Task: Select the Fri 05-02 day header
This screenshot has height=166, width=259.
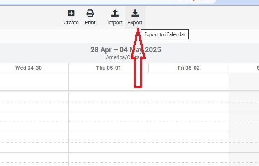Action: (188, 68)
